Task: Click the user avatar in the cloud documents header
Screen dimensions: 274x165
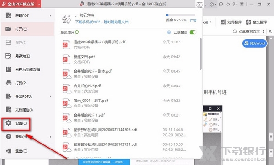Action: (x=66, y=19)
